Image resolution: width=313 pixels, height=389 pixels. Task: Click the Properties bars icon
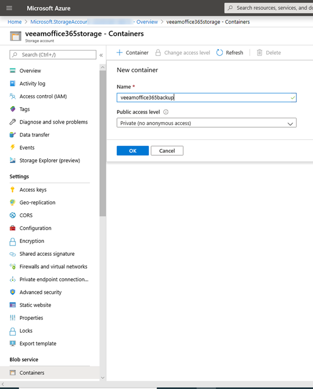[x=13, y=318]
